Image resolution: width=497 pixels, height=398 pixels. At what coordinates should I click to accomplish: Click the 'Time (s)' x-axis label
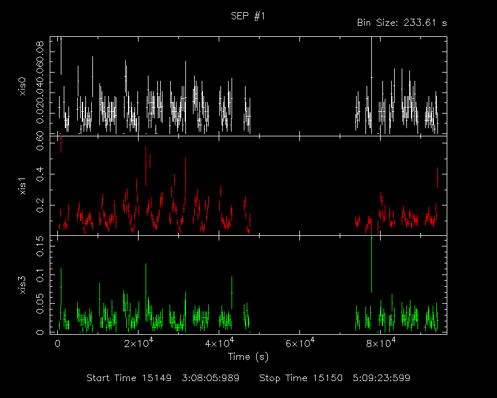pyautogui.click(x=248, y=357)
